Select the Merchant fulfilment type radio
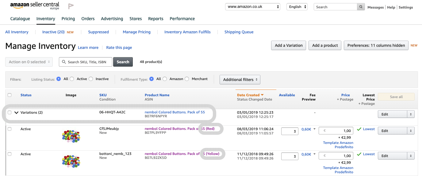 (x=187, y=79)
